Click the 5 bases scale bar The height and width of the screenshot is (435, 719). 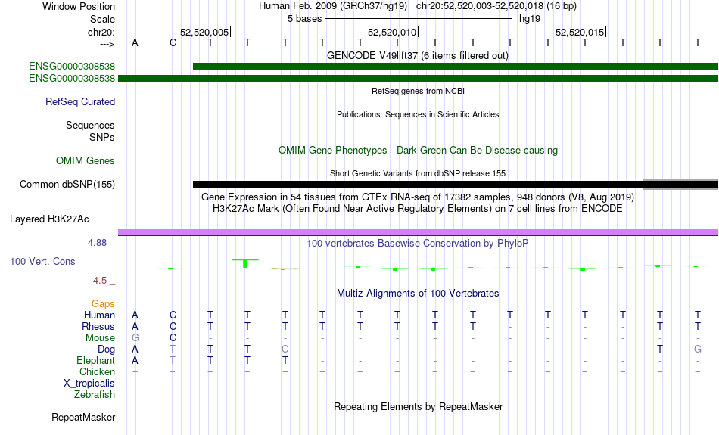click(x=419, y=19)
